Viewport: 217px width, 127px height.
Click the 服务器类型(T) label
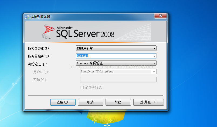(x=39, y=48)
